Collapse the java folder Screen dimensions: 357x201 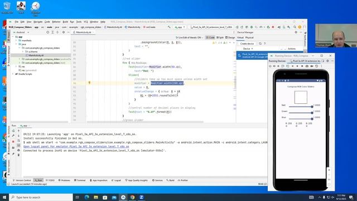pyautogui.click(x=16, y=44)
